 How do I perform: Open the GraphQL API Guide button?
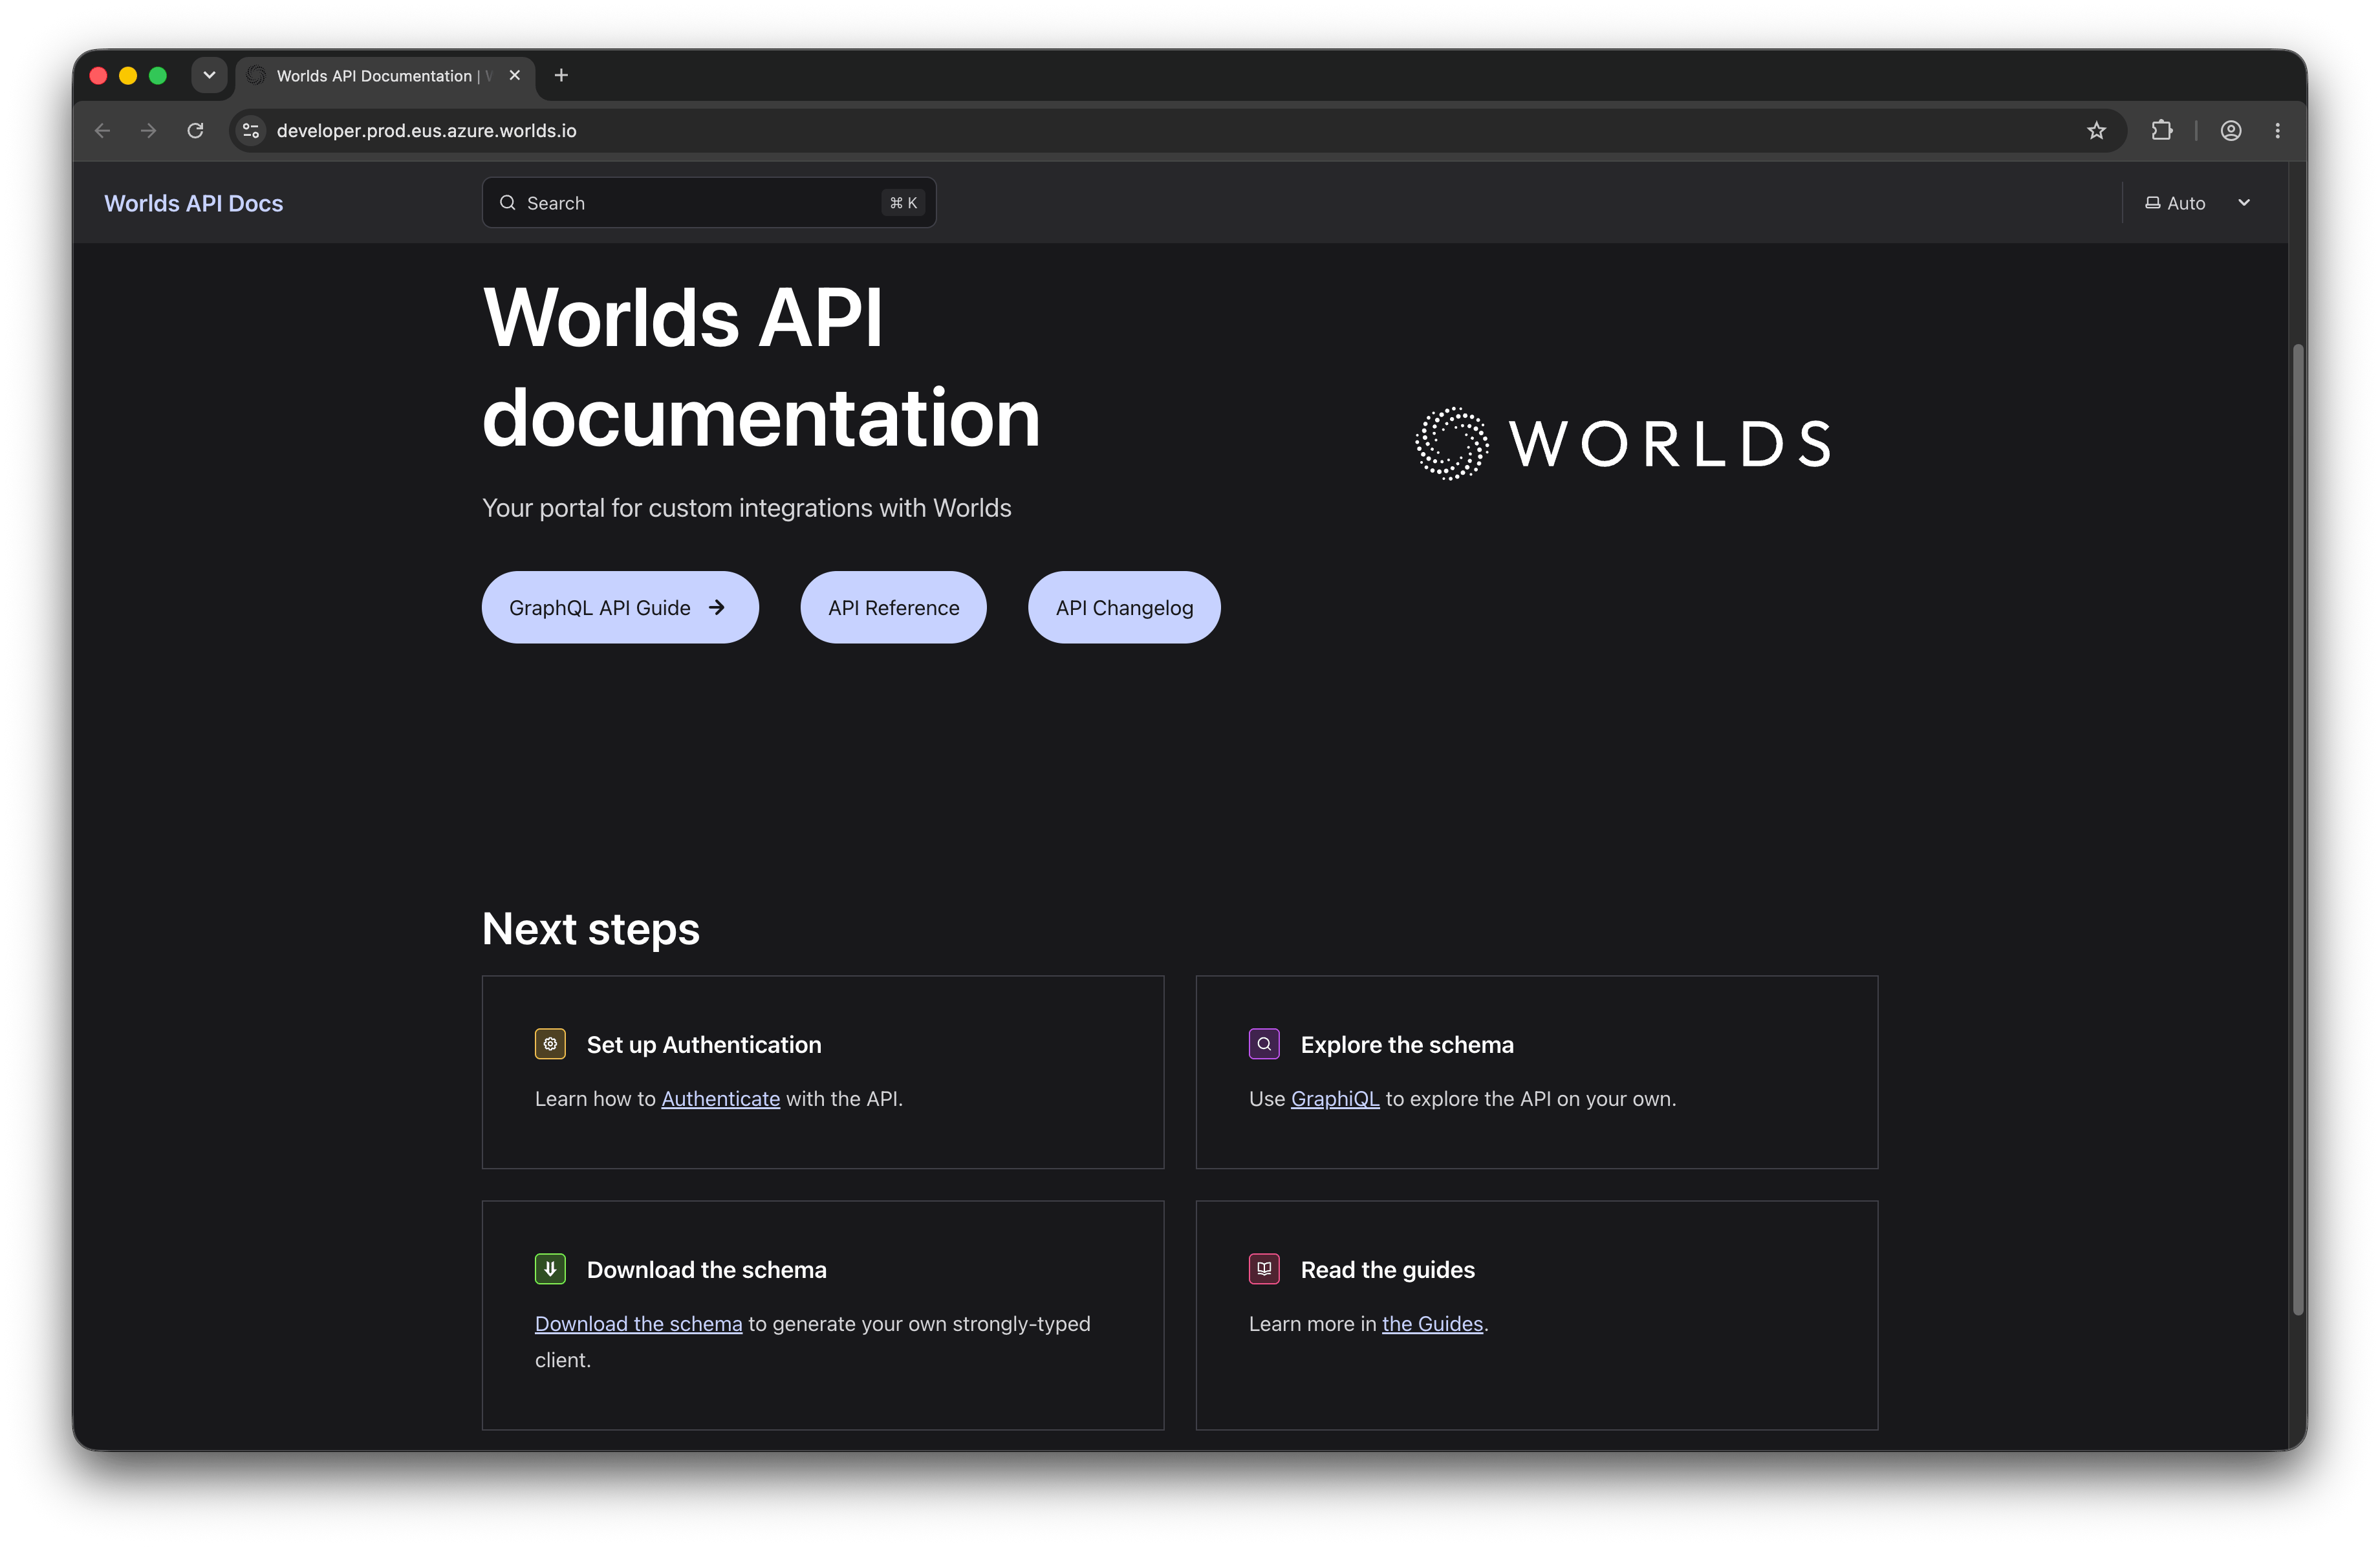(x=620, y=607)
